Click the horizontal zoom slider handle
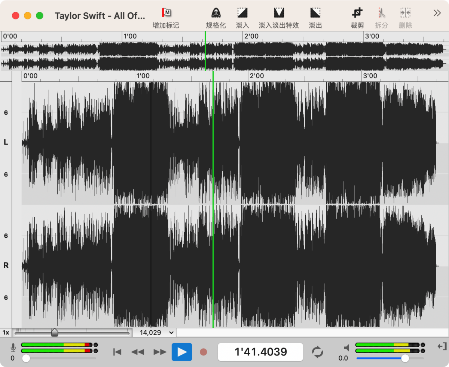Screen dimensions: 449x367 [x=55, y=332]
